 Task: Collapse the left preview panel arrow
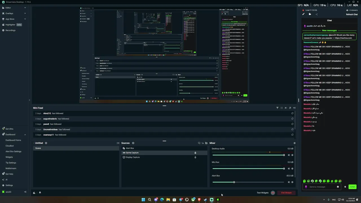point(29,100)
